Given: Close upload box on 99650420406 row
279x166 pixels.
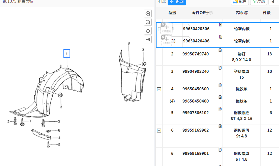Looking at the screenshot, I should [163, 37].
